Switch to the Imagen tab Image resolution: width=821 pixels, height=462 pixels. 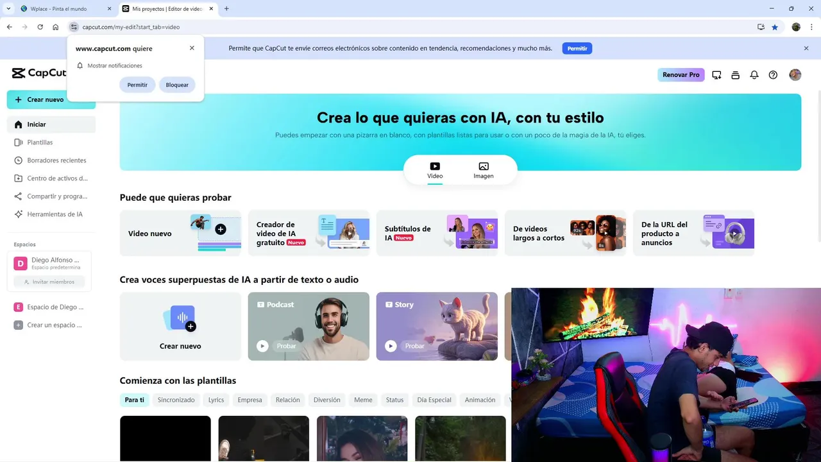pyautogui.click(x=484, y=171)
